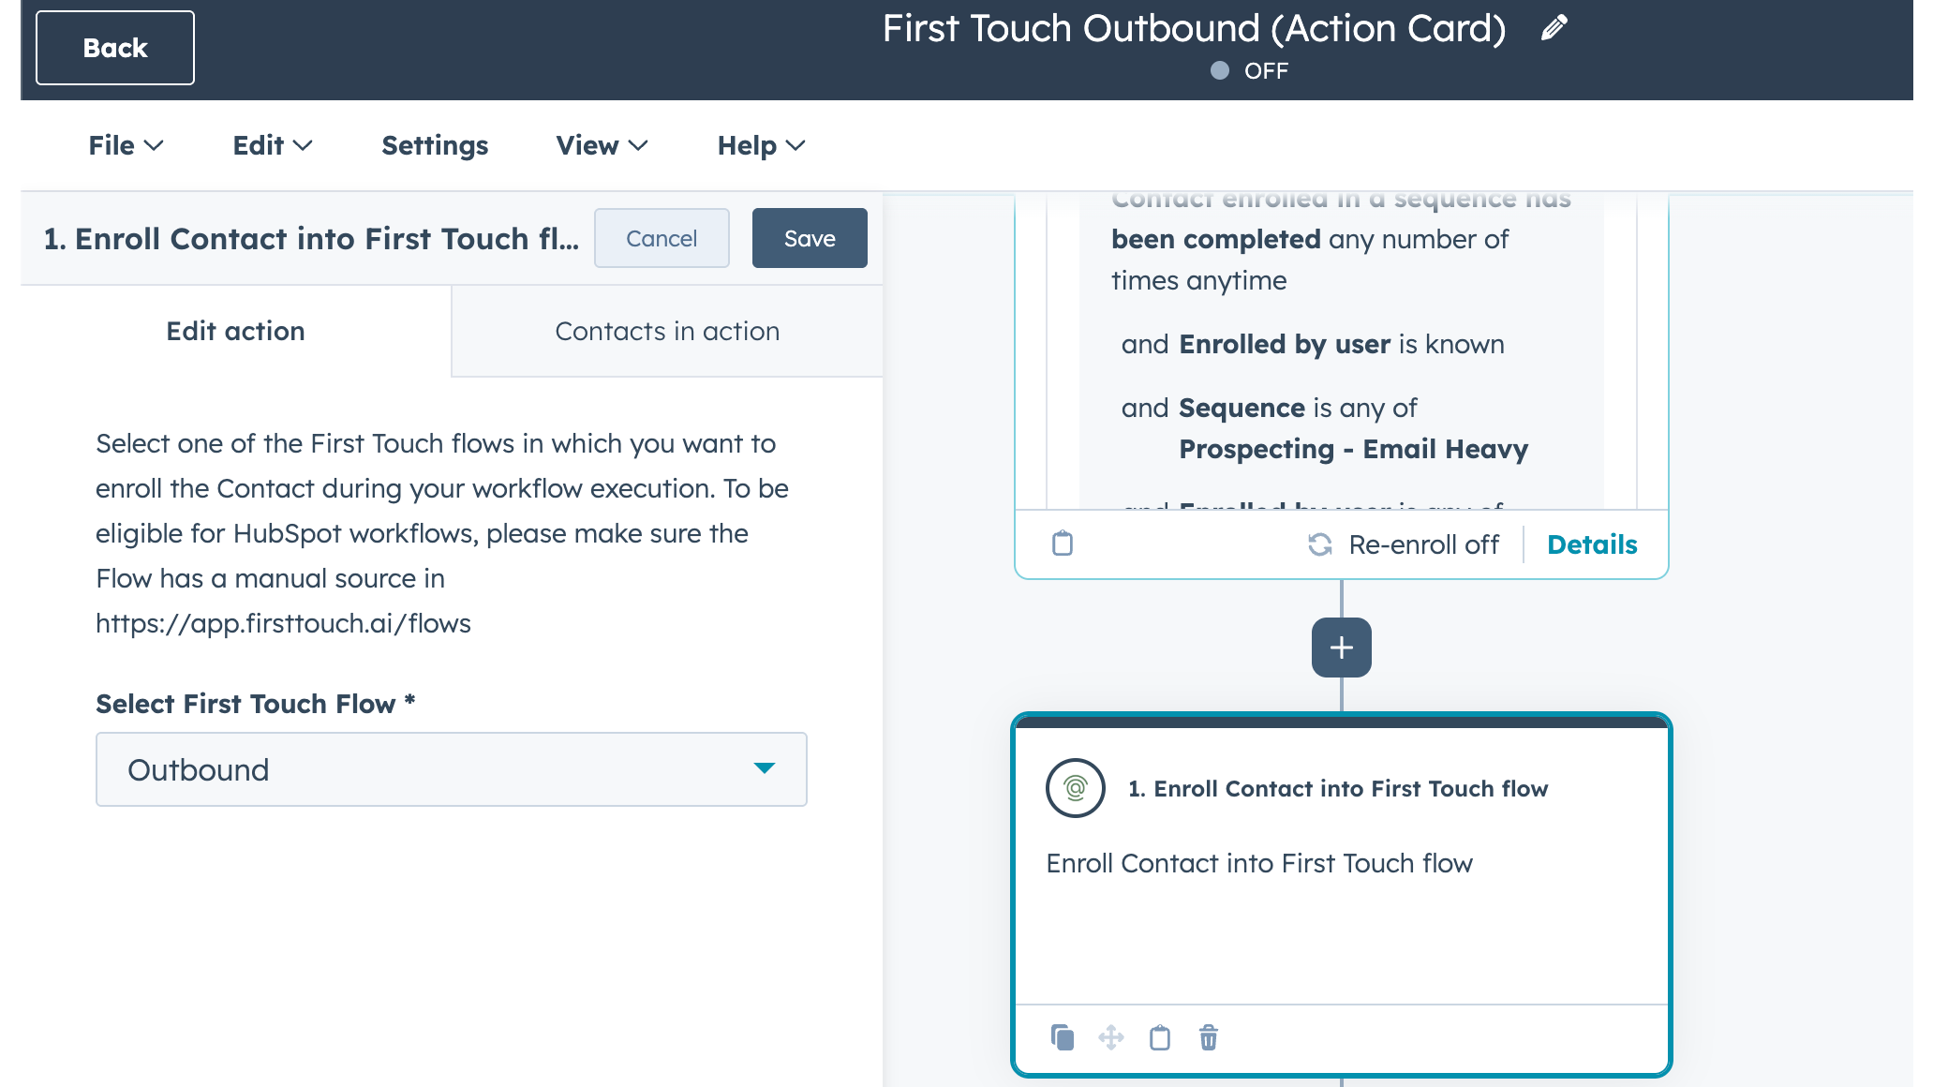Switch to the Edit action tab
The width and height of the screenshot is (1933, 1087).
click(236, 331)
